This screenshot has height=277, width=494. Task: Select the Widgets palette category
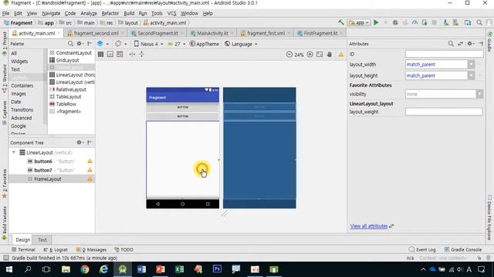pos(19,62)
